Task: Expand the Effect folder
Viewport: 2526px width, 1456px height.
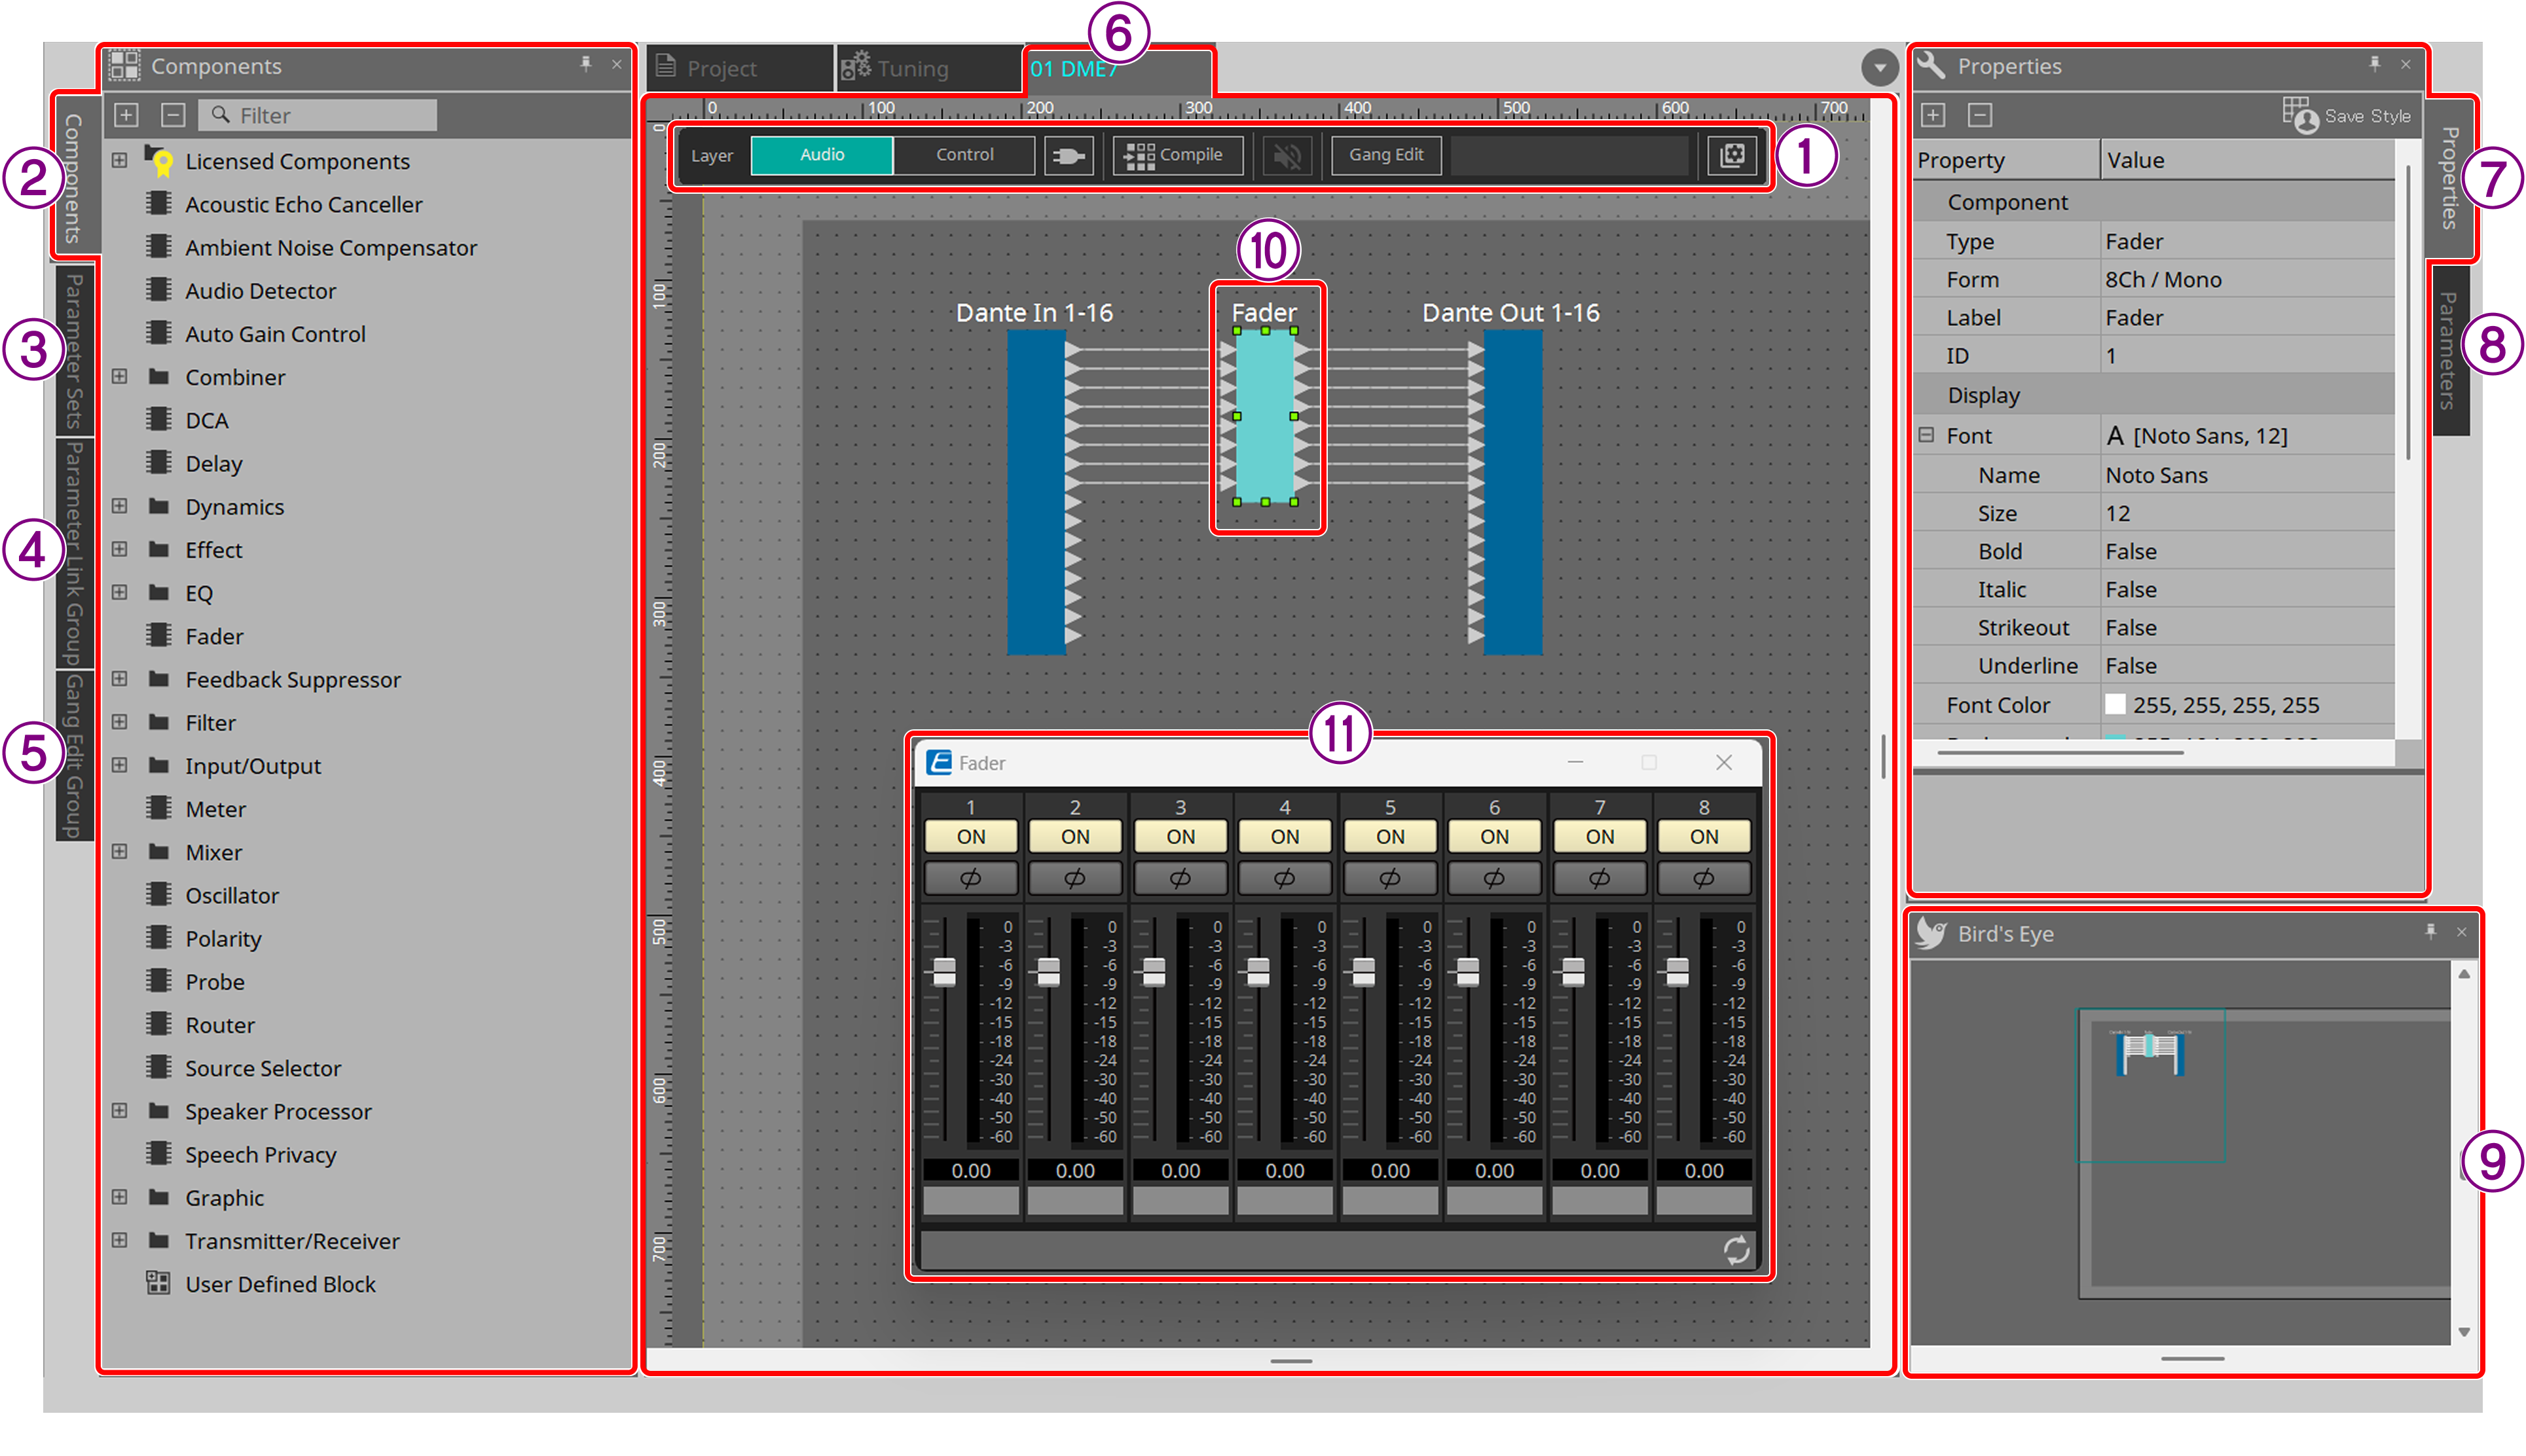Action: click(120, 549)
